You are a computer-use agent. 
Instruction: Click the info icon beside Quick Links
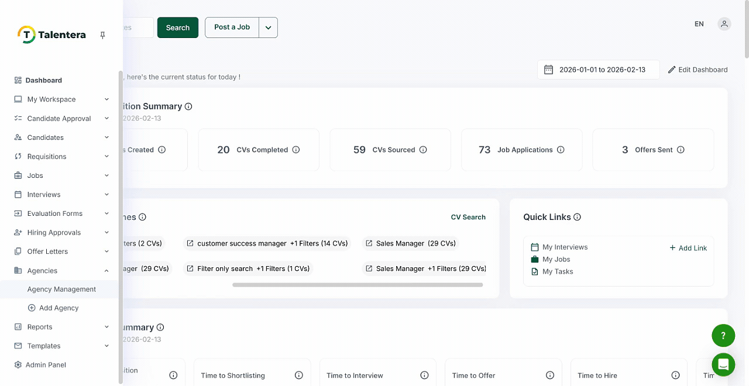pyautogui.click(x=577, y=217)
